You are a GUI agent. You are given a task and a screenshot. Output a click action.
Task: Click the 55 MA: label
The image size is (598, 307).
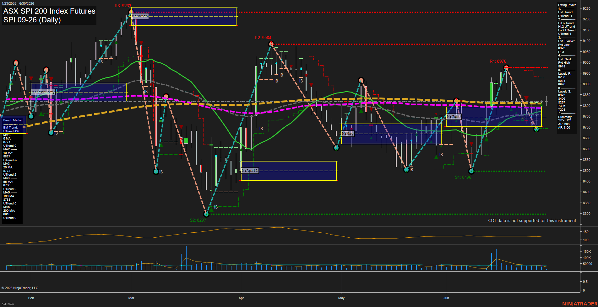[x=8, y=182]
